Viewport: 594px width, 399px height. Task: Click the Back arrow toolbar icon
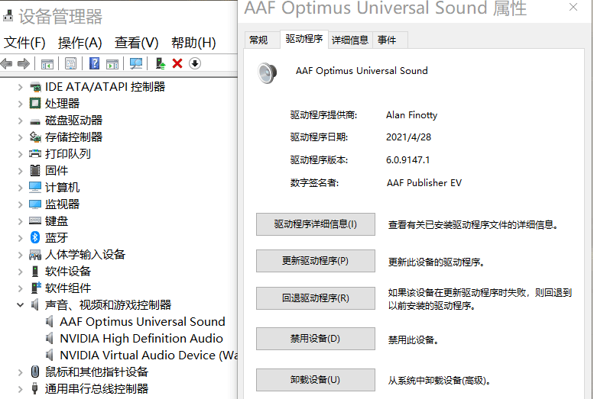pyautogui.click(x=6, y=63)
